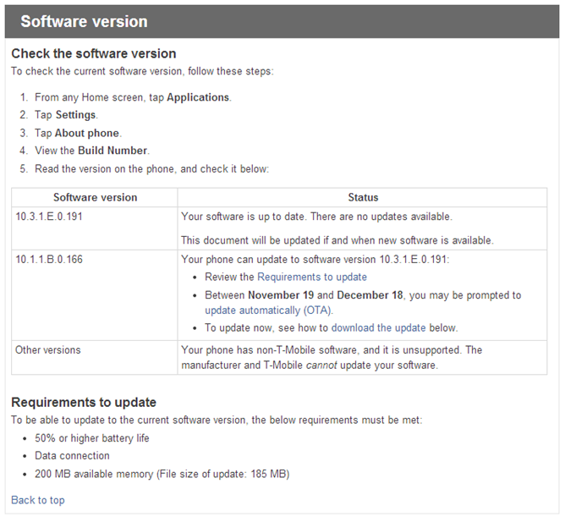Click the bold November 19 date text
Screen dimensions: 565x522
pyautogui.click(x=284, y=295)
